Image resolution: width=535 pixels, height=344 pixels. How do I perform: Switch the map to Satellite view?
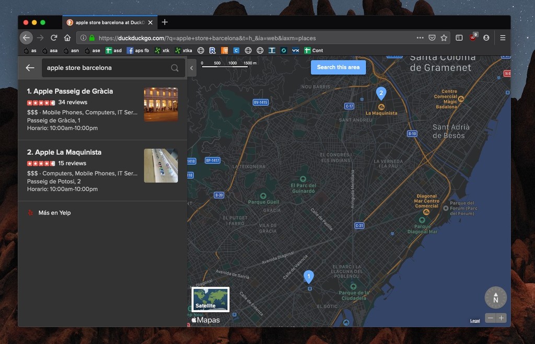tap(211, 299)
